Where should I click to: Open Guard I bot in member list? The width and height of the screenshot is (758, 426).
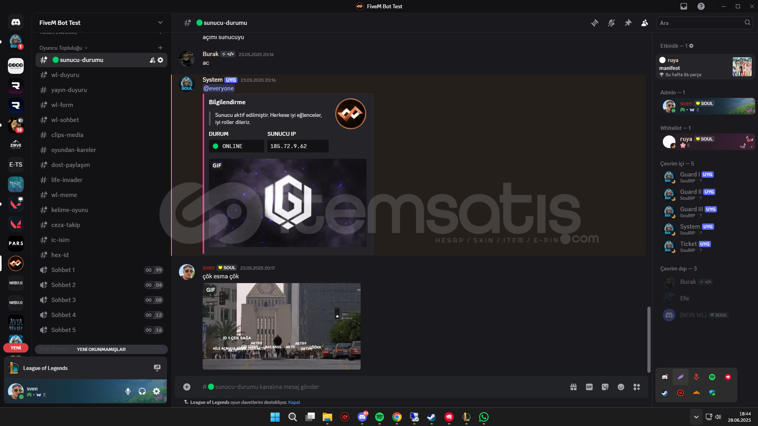click(x=707, y=177)
